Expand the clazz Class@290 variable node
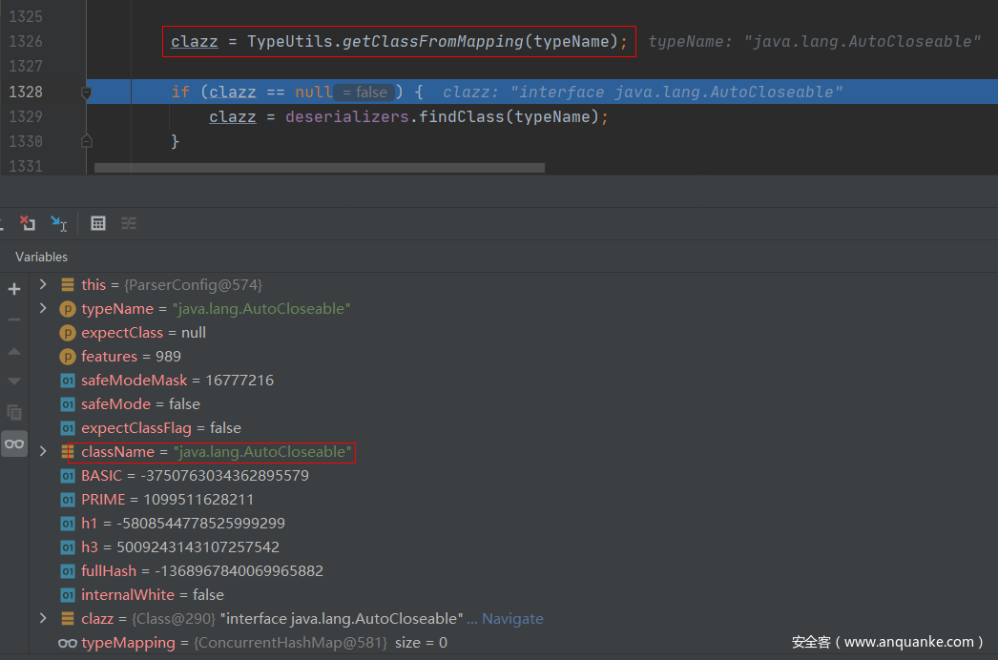The height and width of the screenshot is (660, 998). 42,618
